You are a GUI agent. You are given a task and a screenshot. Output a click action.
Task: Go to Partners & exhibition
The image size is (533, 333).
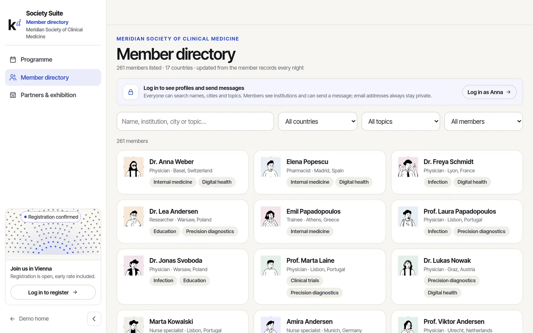(x=53, y=95)
